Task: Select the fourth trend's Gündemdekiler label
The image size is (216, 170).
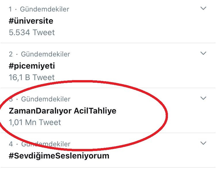Action: 46,144
